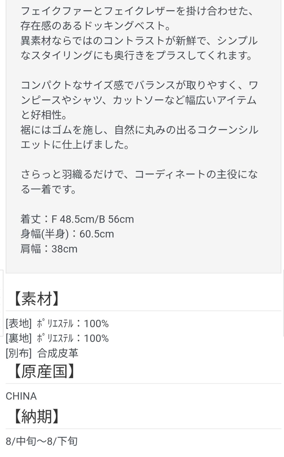Click the 存在感のあるドッキングベスト sentence
This screenshot has height=457, width=284.
point(96,26)
